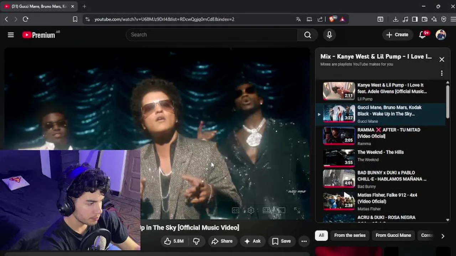
Task: Start voice search with the microphone
Action: pos(329,35)
